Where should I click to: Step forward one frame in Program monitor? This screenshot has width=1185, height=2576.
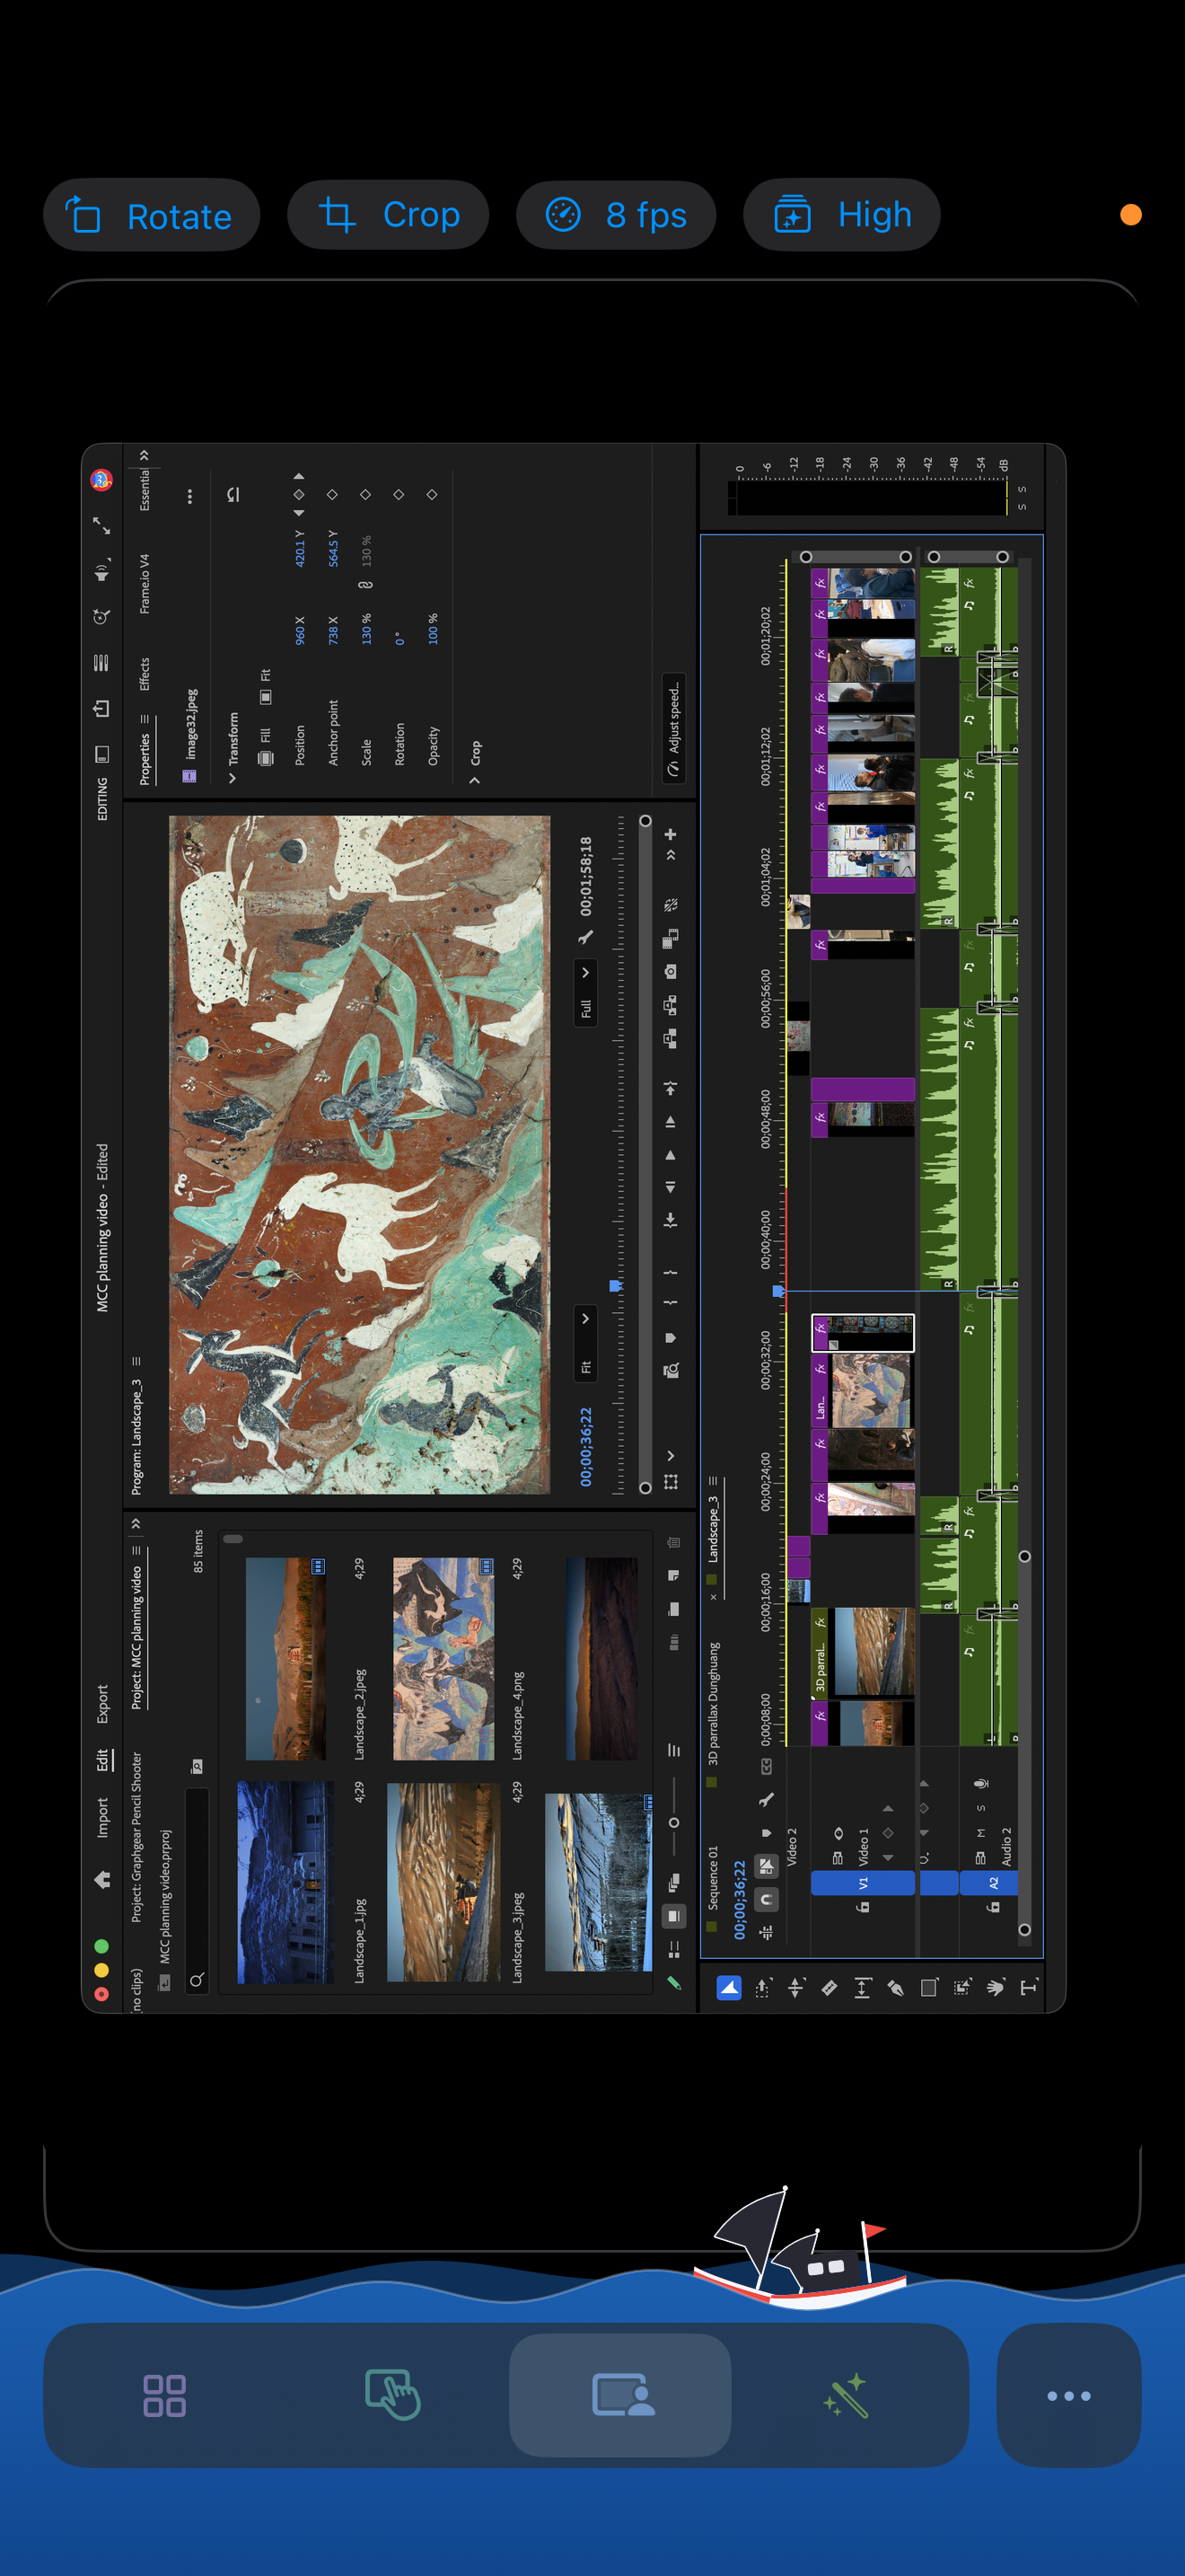pos(671,1121)
